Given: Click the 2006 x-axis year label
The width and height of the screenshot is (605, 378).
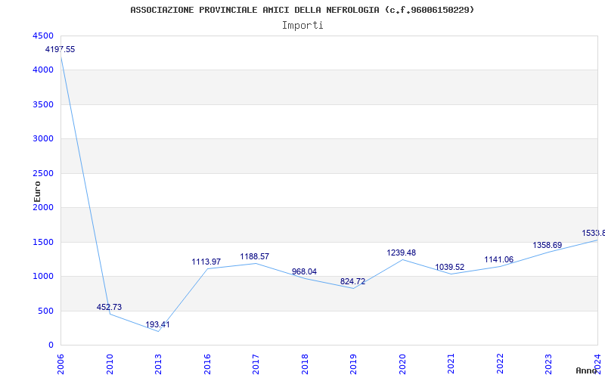Looking at the screenshot, I should point(60,364).
